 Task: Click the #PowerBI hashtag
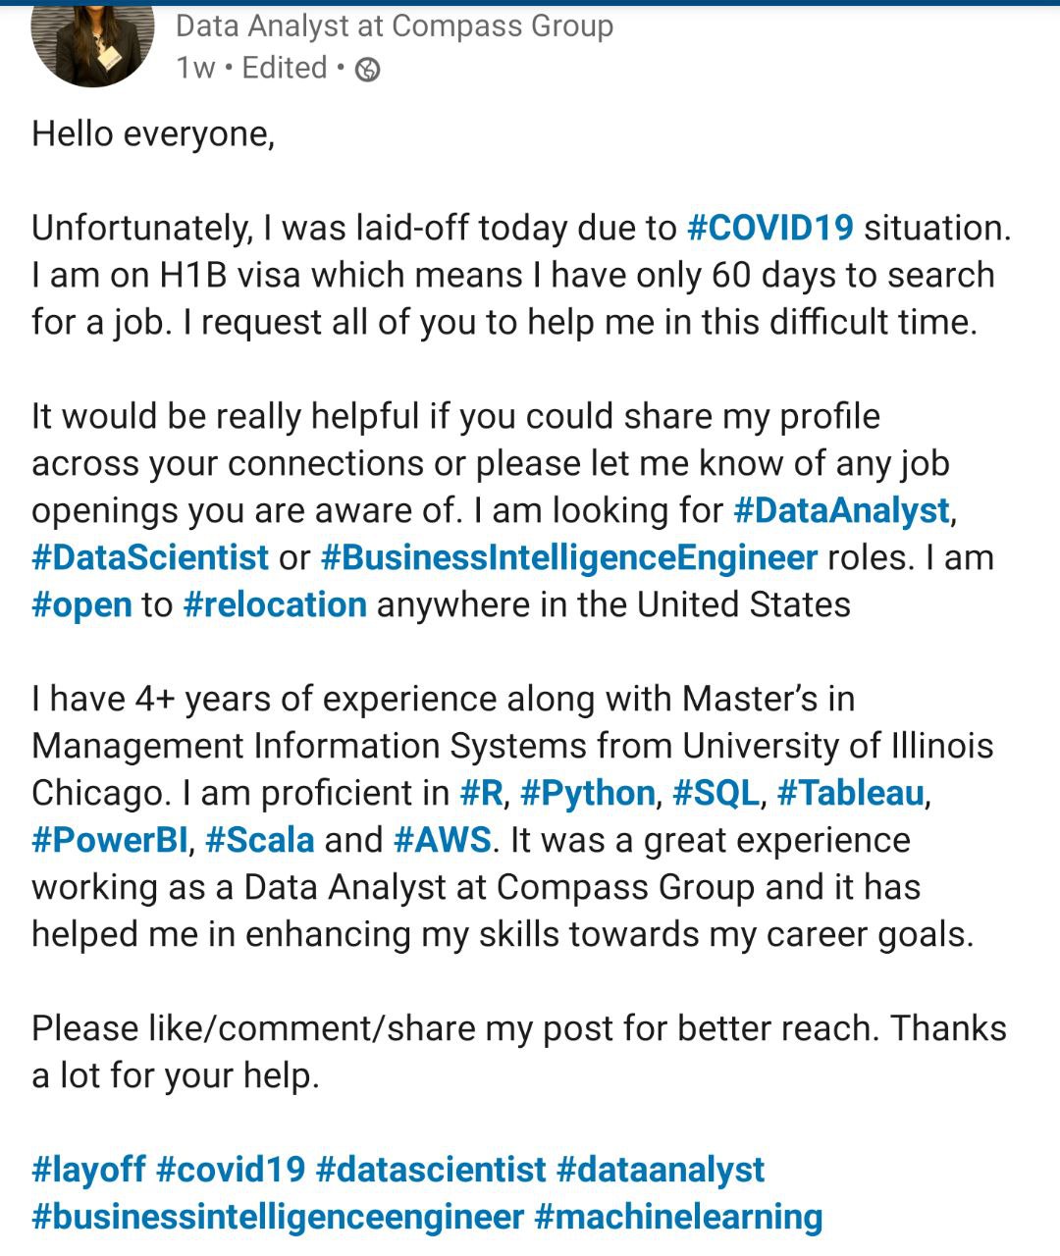point(109,840)
